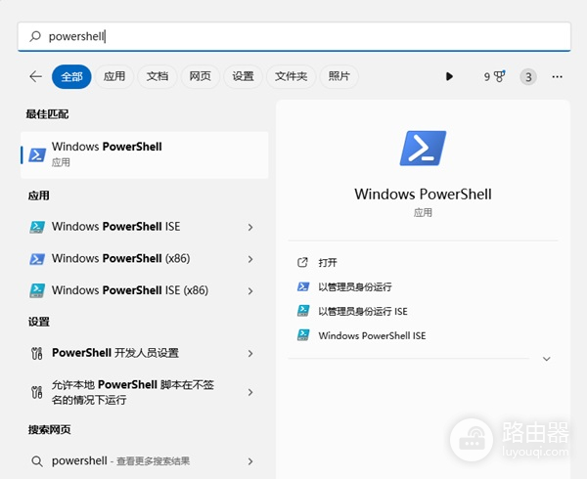Click the icon beside 以管理员身份运行
The height and width of the screenshot is (479, 587).
pos(303,286)
